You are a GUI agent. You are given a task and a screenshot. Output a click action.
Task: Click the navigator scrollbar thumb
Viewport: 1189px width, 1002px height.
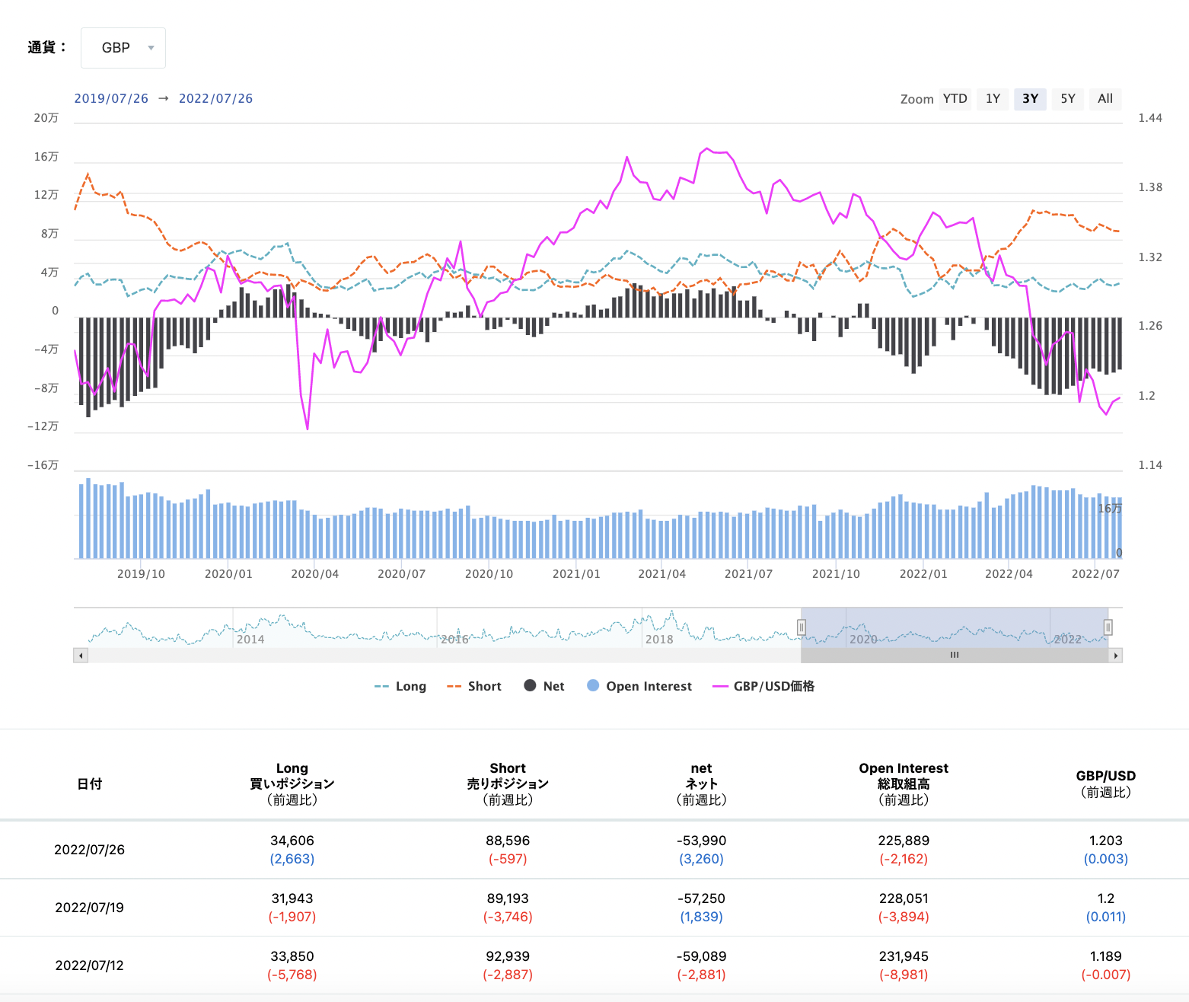pos(955,656)
